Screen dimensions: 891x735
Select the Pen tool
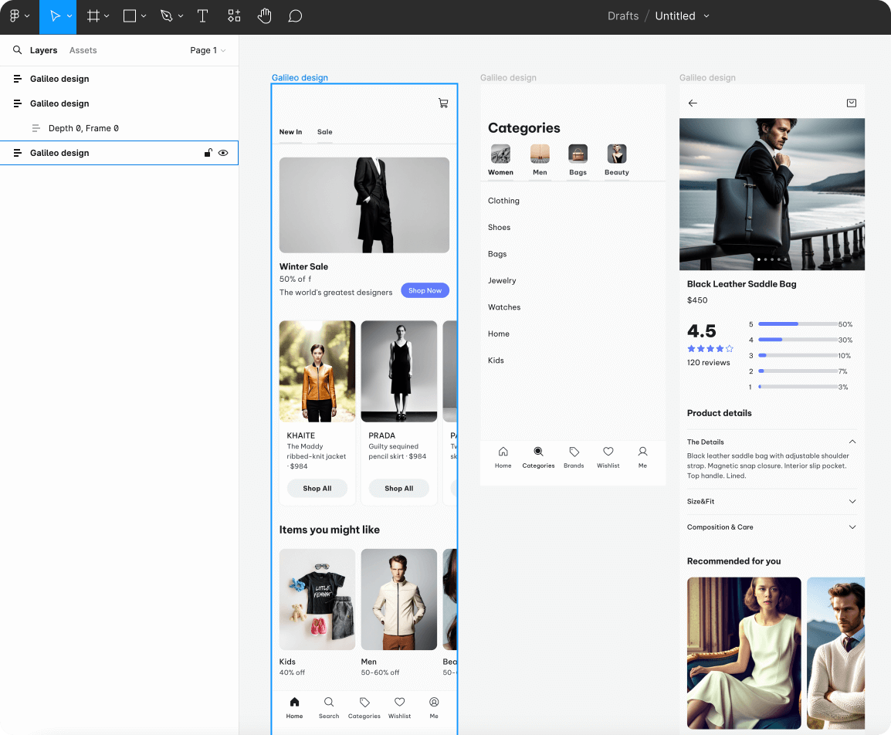(x=166, y=16)
